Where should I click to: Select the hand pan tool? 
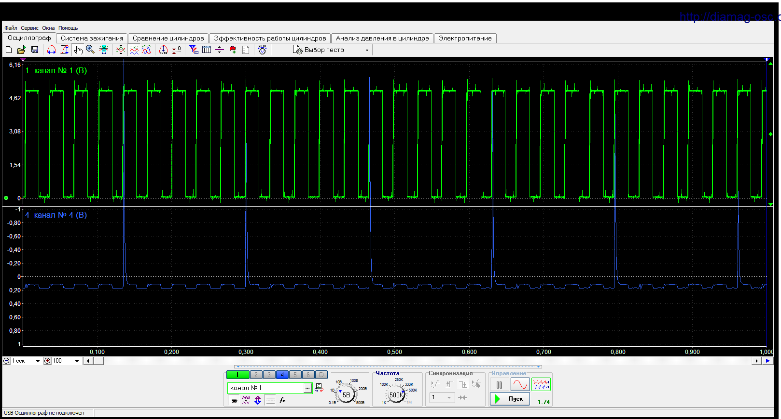tap(78, 50)
